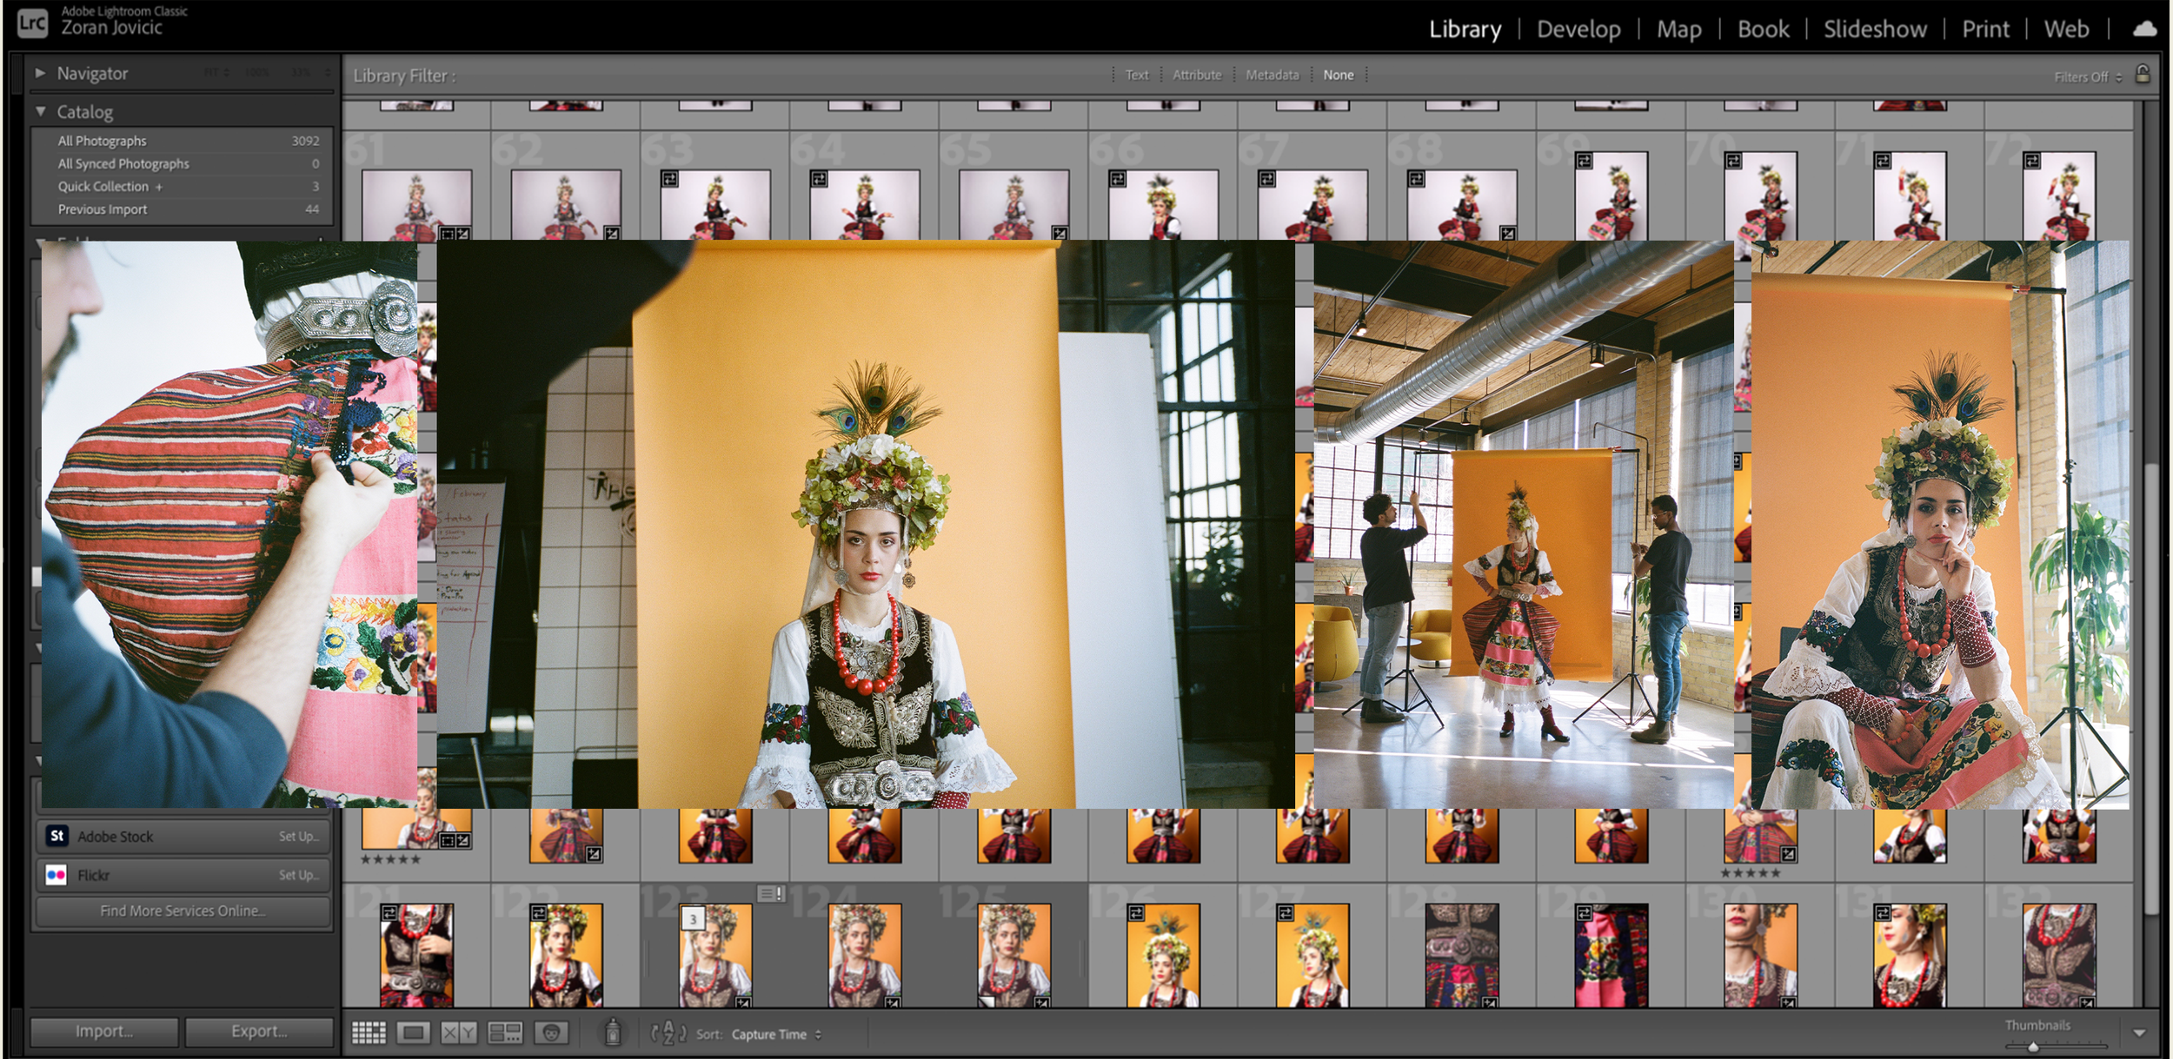Open Compare view XY icon
Image resolution: width=2173 pixels, height=1059 pixels.
[458, 1033]
